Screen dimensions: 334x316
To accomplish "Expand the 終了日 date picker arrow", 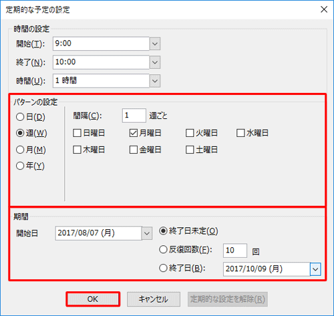I will (x=315, y=269).
